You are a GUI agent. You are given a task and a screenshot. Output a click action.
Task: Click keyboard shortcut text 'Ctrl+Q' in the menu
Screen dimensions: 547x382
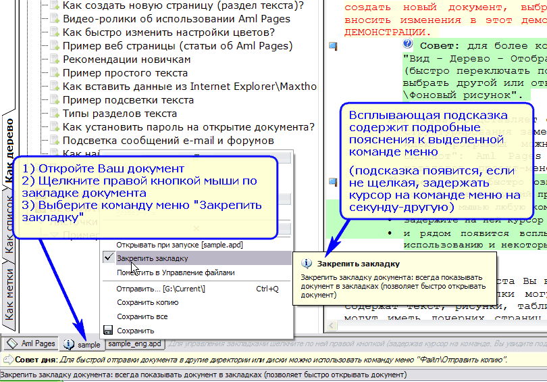(x=267, y=289)
